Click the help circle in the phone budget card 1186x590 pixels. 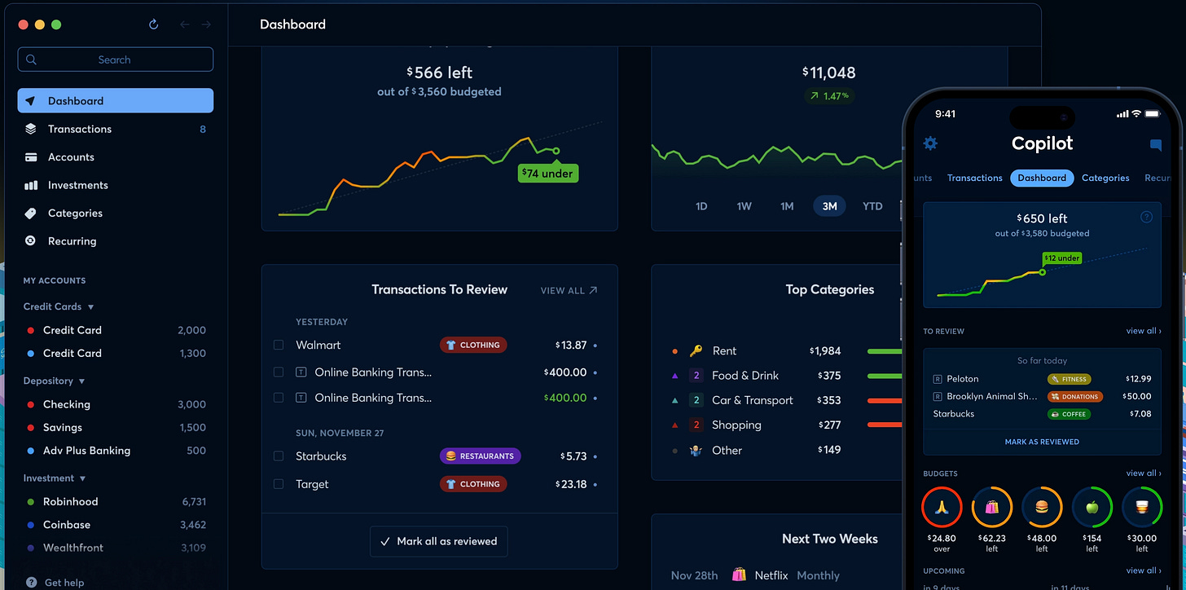[x=1146, y=217]
